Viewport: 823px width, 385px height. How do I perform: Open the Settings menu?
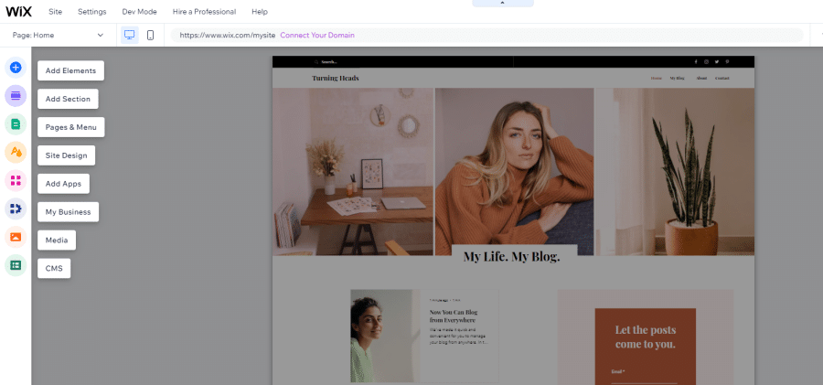(x=91, y=12)
